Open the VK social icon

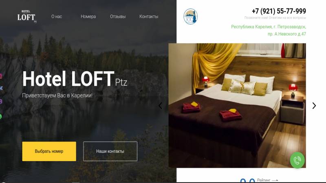click(1, 88)
